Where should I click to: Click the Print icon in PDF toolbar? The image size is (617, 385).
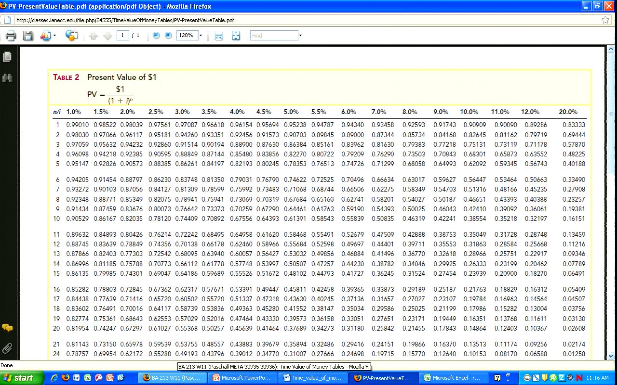(x=11, y=36)
